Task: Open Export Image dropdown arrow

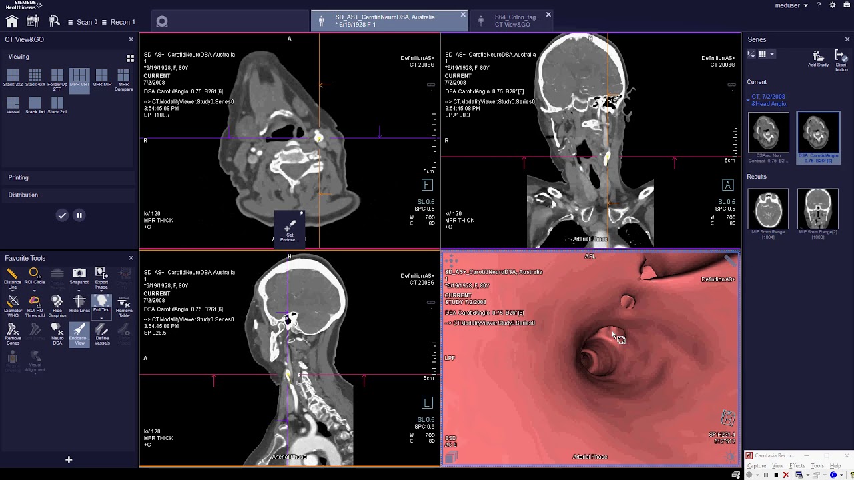Action: [x=101, y=291]
